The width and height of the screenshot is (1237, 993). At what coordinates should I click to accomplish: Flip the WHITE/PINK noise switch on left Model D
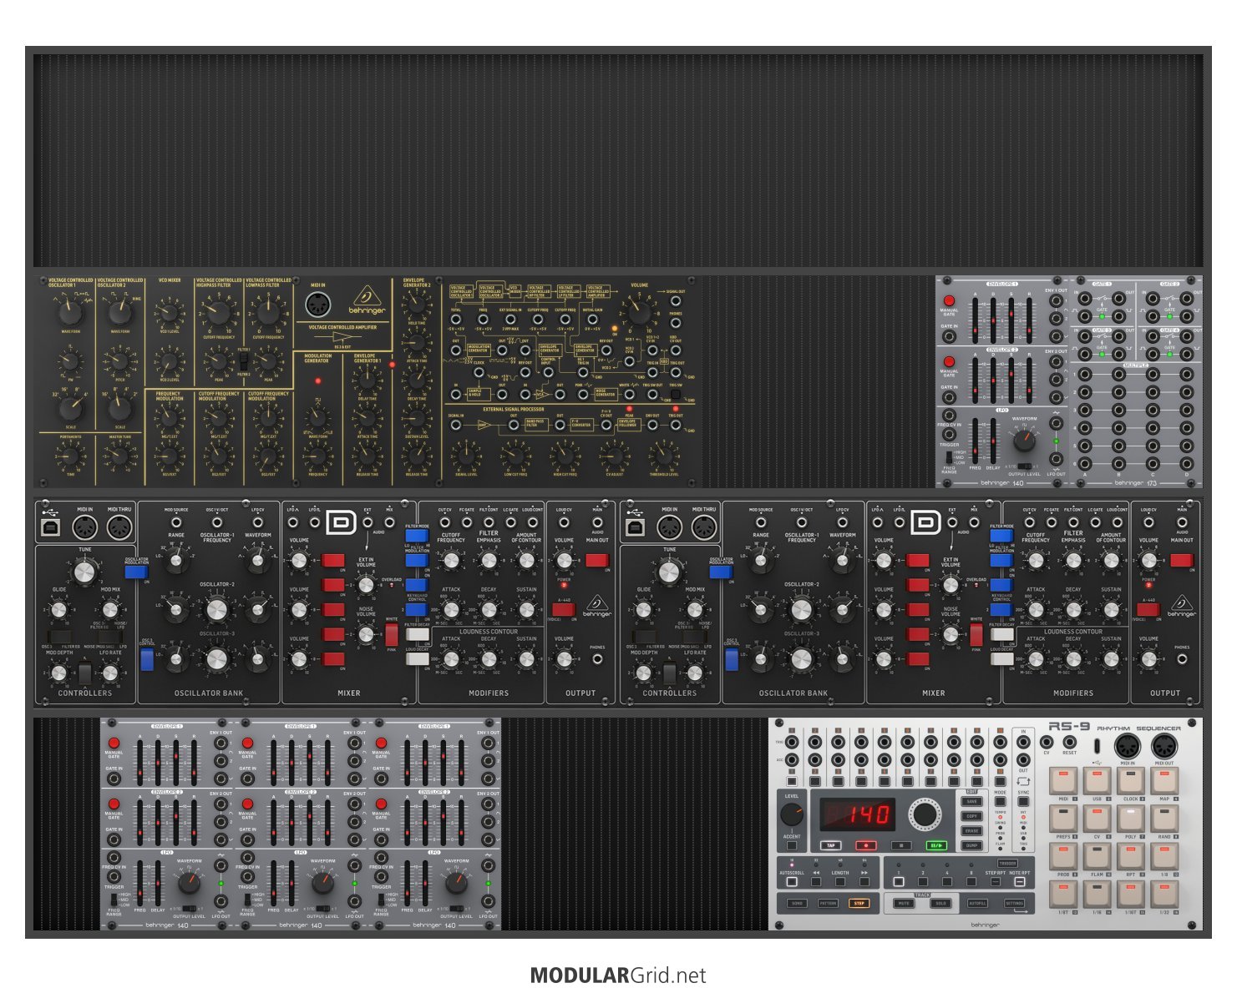click(392, 635)
